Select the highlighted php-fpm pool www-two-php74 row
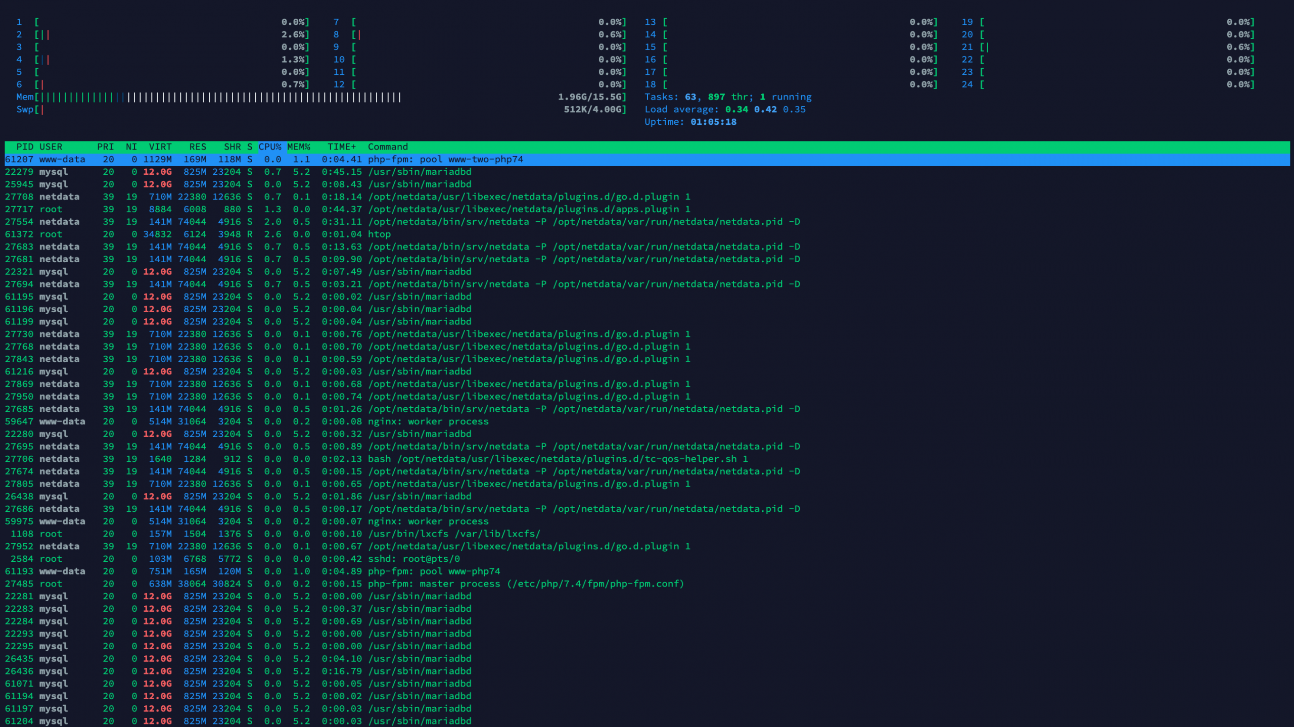 (x=445, y=160)
